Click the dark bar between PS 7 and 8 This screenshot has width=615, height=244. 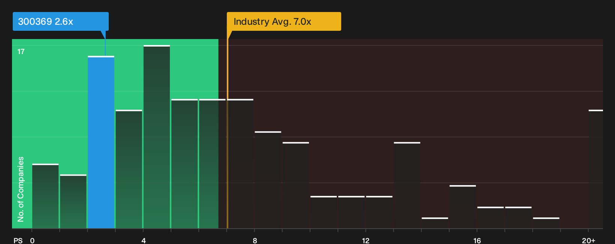click(240, 164)
